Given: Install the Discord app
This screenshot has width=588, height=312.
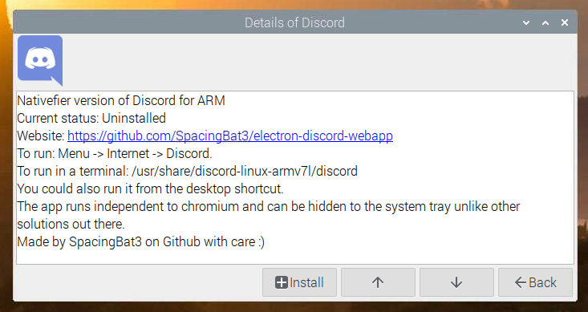Looking at the screenshot, I should tap(299, 282).
